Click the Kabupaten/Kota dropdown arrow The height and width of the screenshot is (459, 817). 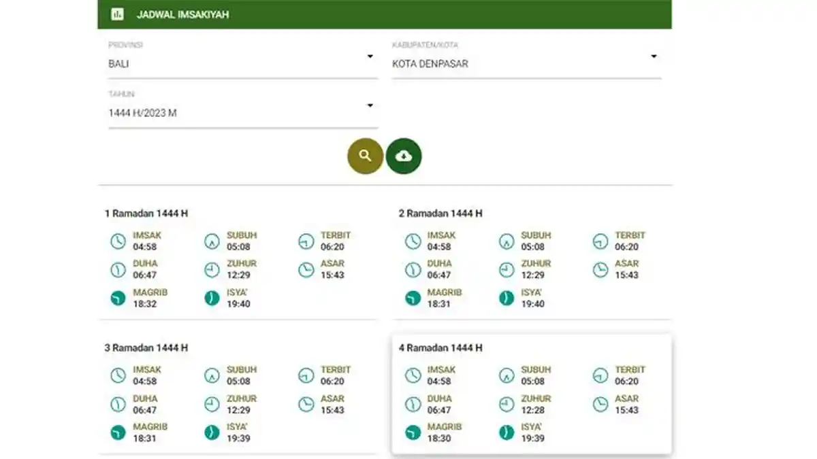click(654, 56)
